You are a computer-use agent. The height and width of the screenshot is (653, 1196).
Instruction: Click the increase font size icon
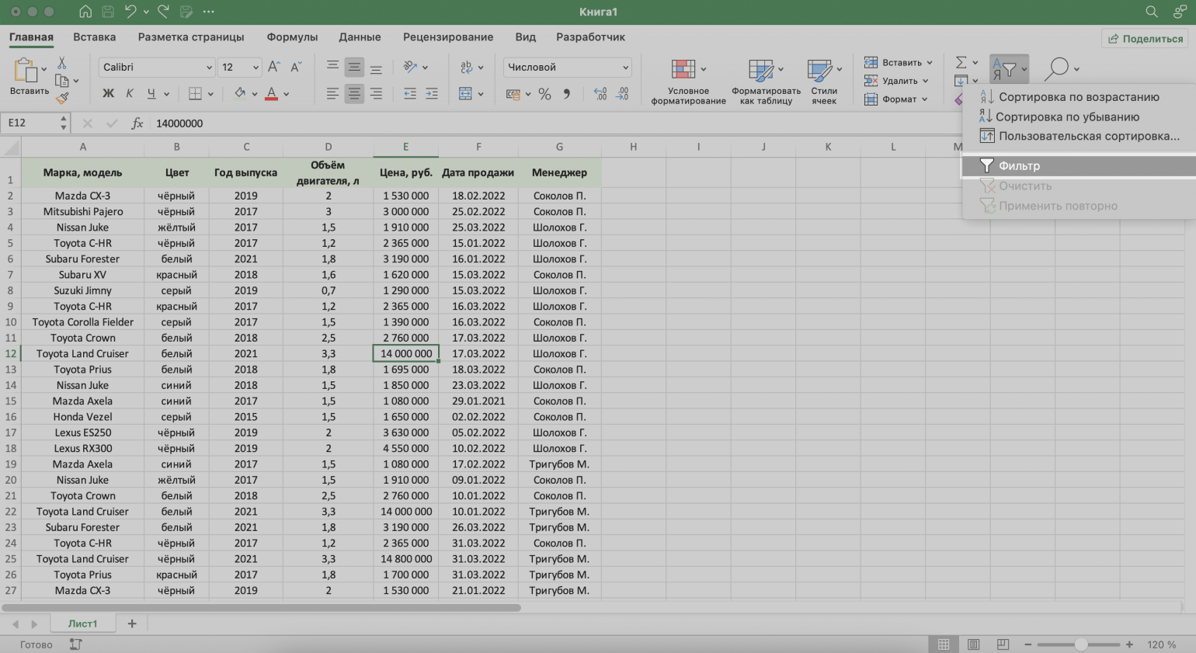[273, 68]
